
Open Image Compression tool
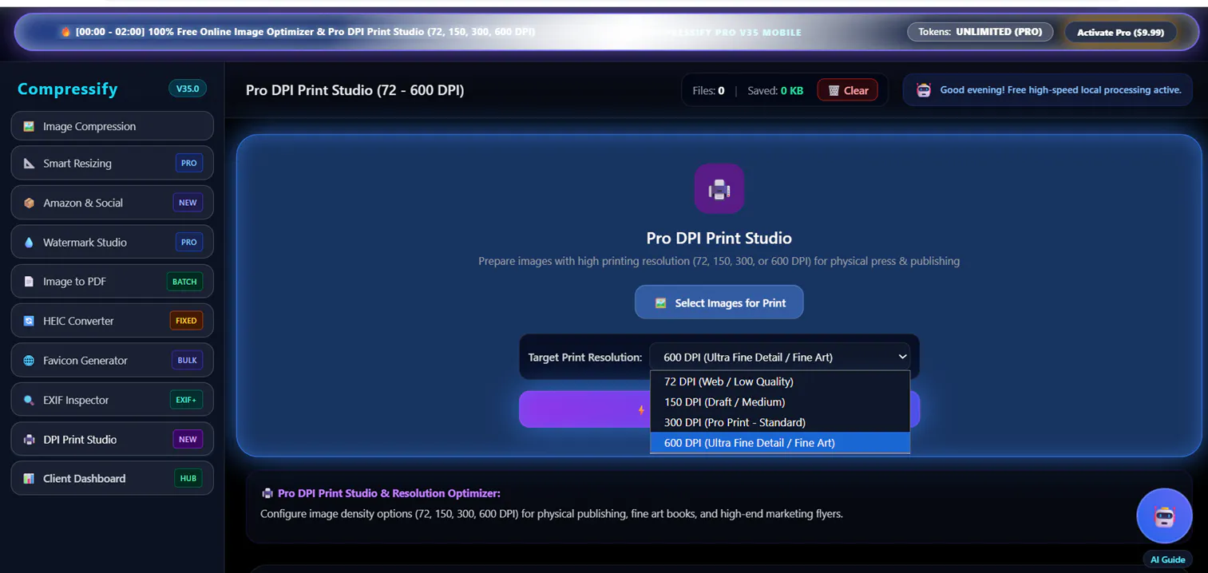point(113,126)
